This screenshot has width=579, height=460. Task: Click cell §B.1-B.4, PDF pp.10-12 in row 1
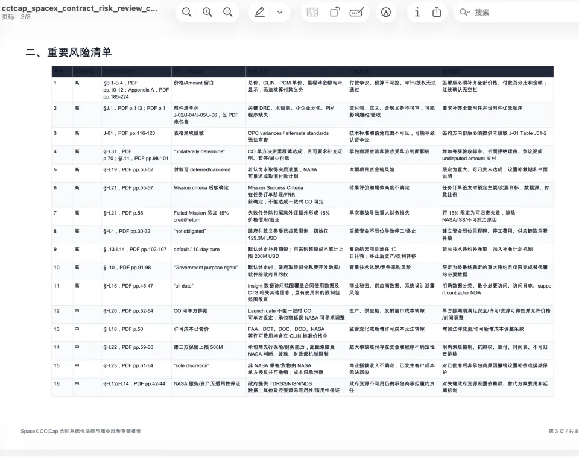tap(136, 90)
